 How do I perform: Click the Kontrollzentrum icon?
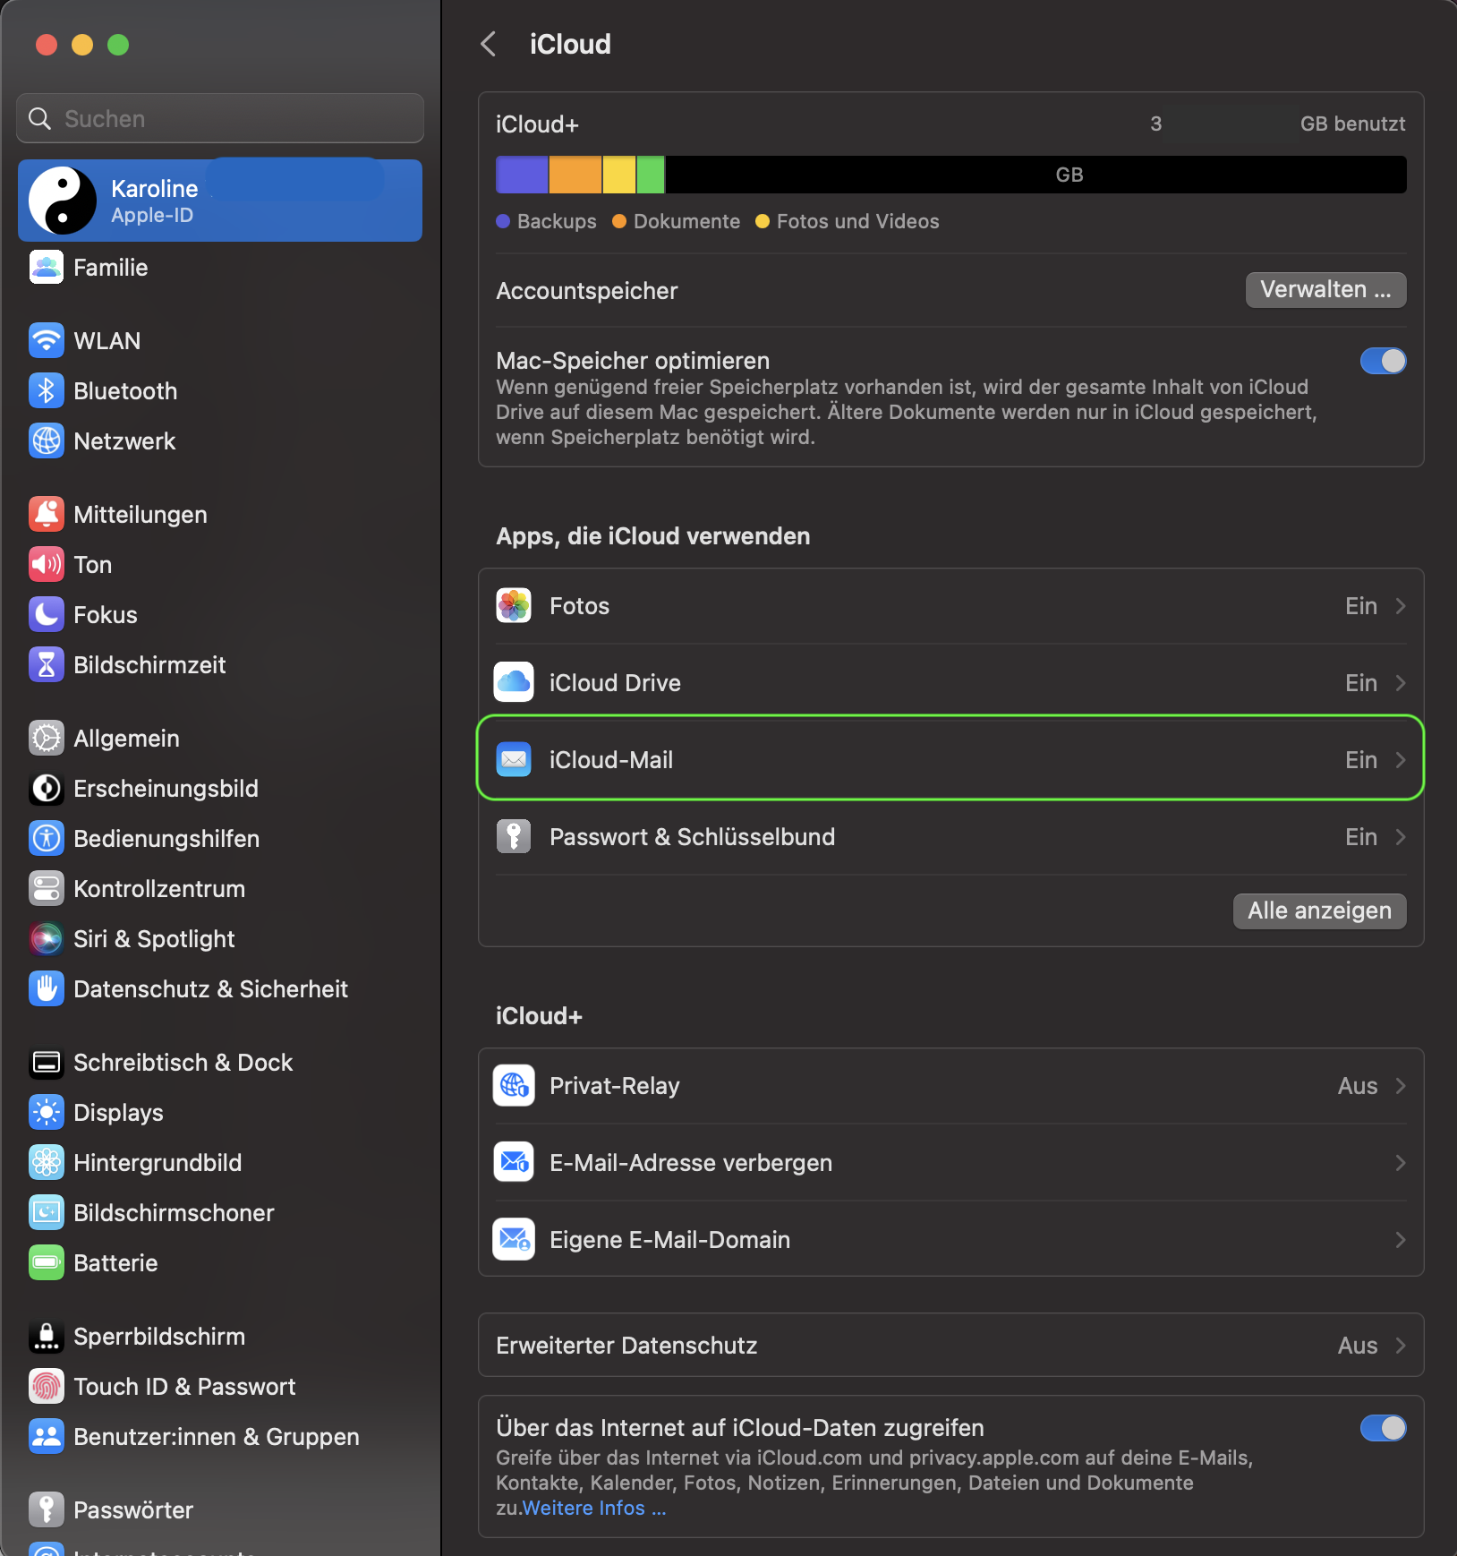[x=47, y=888]
